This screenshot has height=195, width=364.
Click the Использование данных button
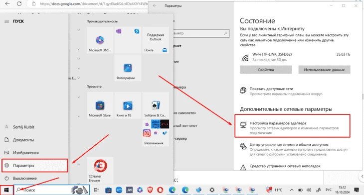tap(324, 70)
